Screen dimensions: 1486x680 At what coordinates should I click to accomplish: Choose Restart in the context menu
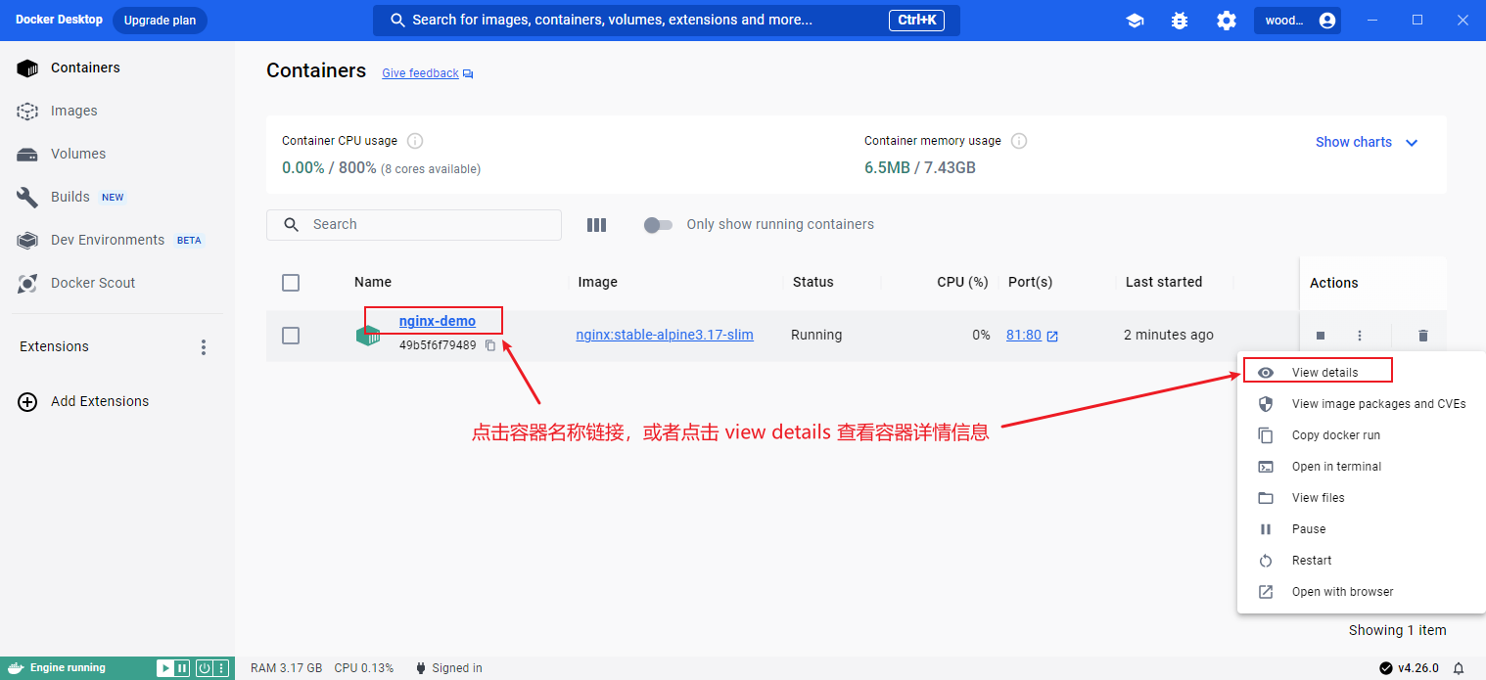1362,561
